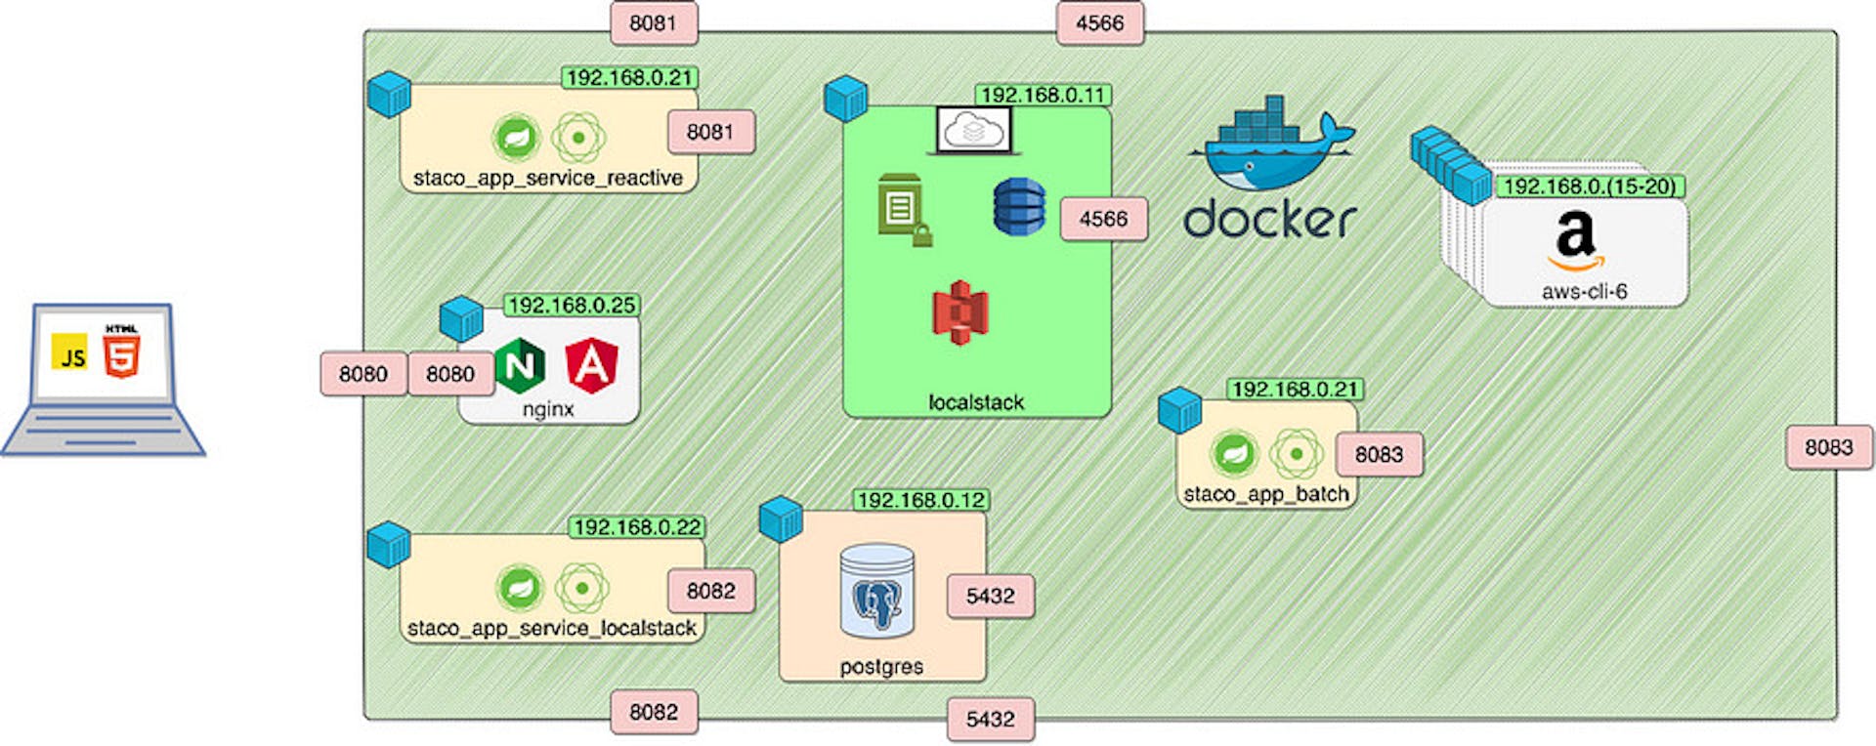Click port 4566 on the Docker network's top edge
Image resolution: width=1876 pixels, height=746 pixels.
(x=1100, y=22)
